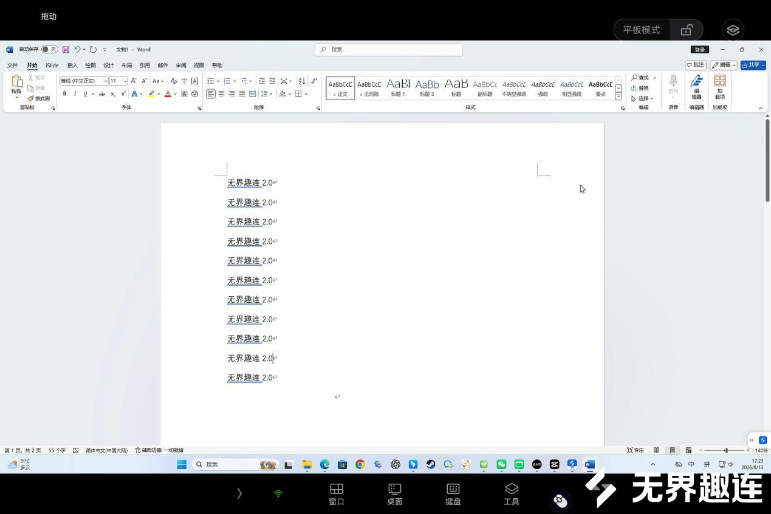Click the Sign in (登录) button
The width and height of the screenshot is (771, 514).
point(700,50)
